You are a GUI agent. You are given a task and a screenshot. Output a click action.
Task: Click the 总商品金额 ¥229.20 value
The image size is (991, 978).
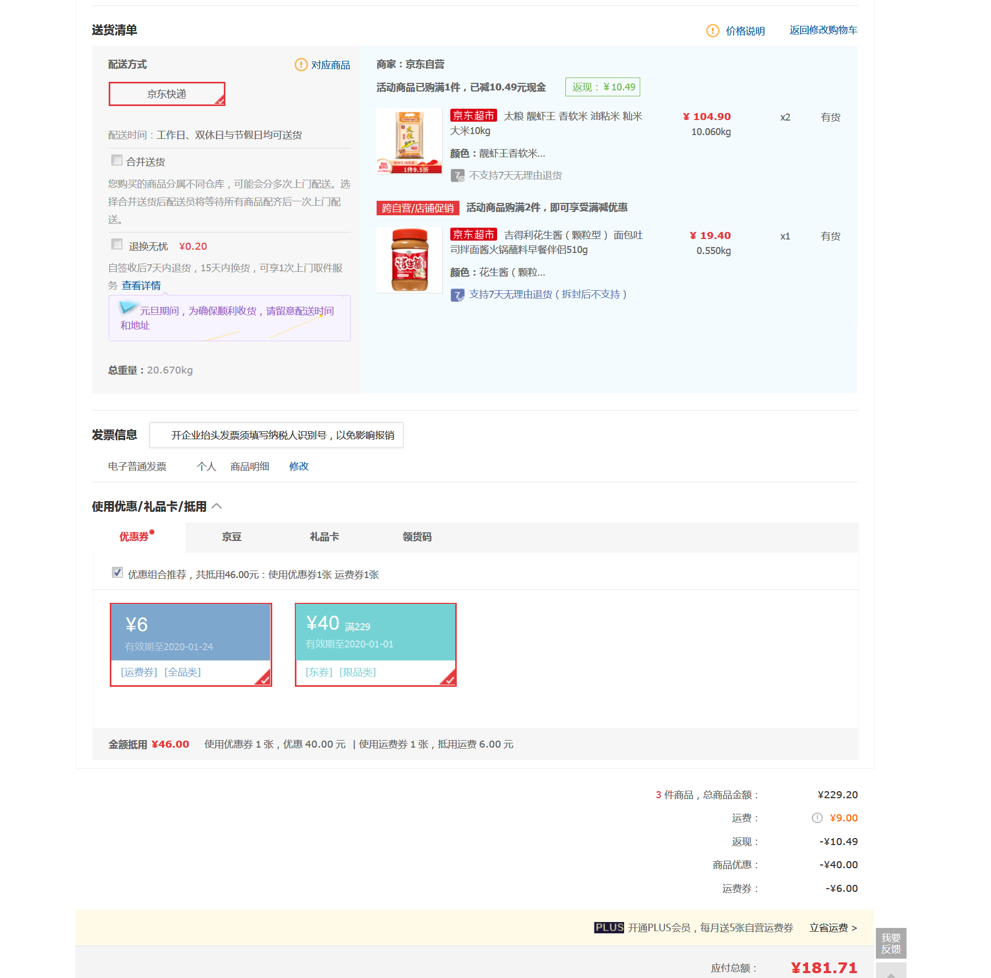[x=838, y=795]
